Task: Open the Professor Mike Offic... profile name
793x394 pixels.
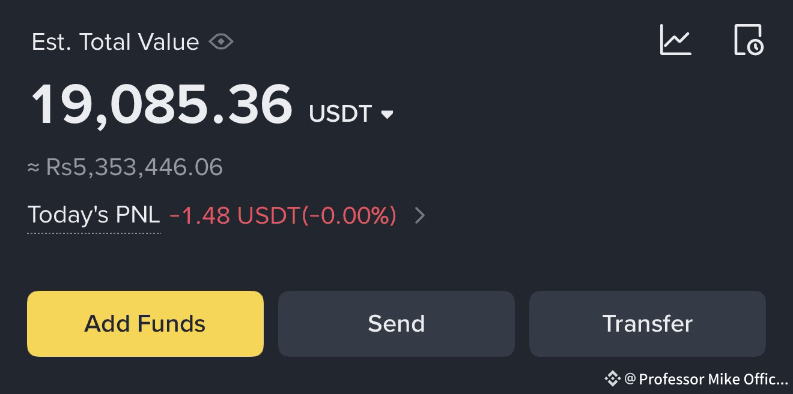Action: click(713, 379)
